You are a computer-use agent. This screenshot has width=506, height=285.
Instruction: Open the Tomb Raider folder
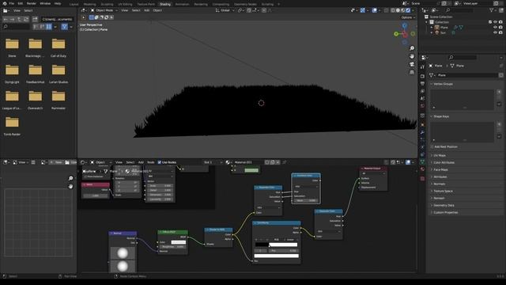pos(12,126)
